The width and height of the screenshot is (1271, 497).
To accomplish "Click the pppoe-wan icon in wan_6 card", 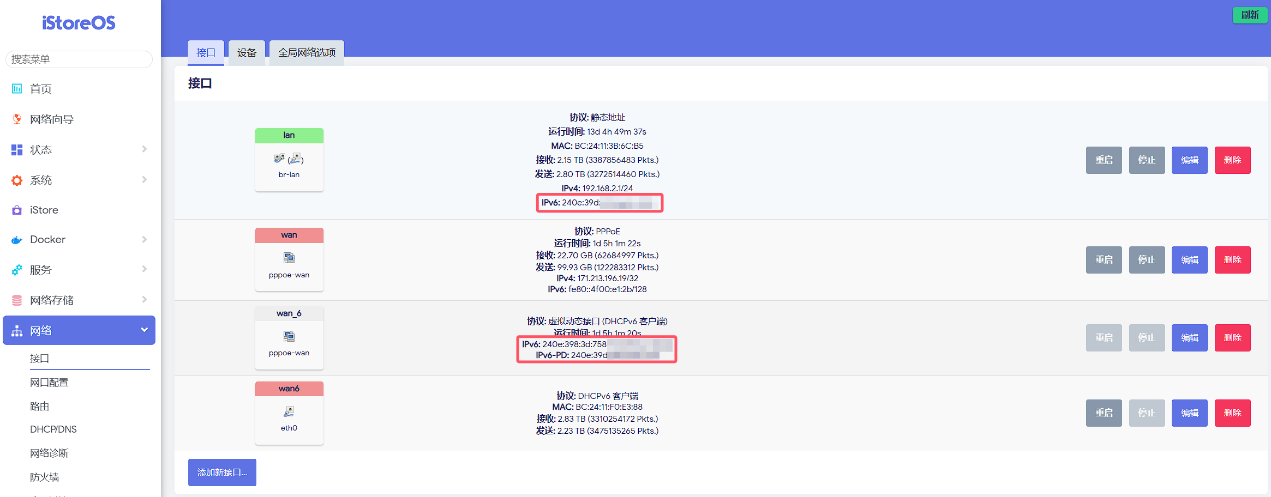I will pos(289,336).
